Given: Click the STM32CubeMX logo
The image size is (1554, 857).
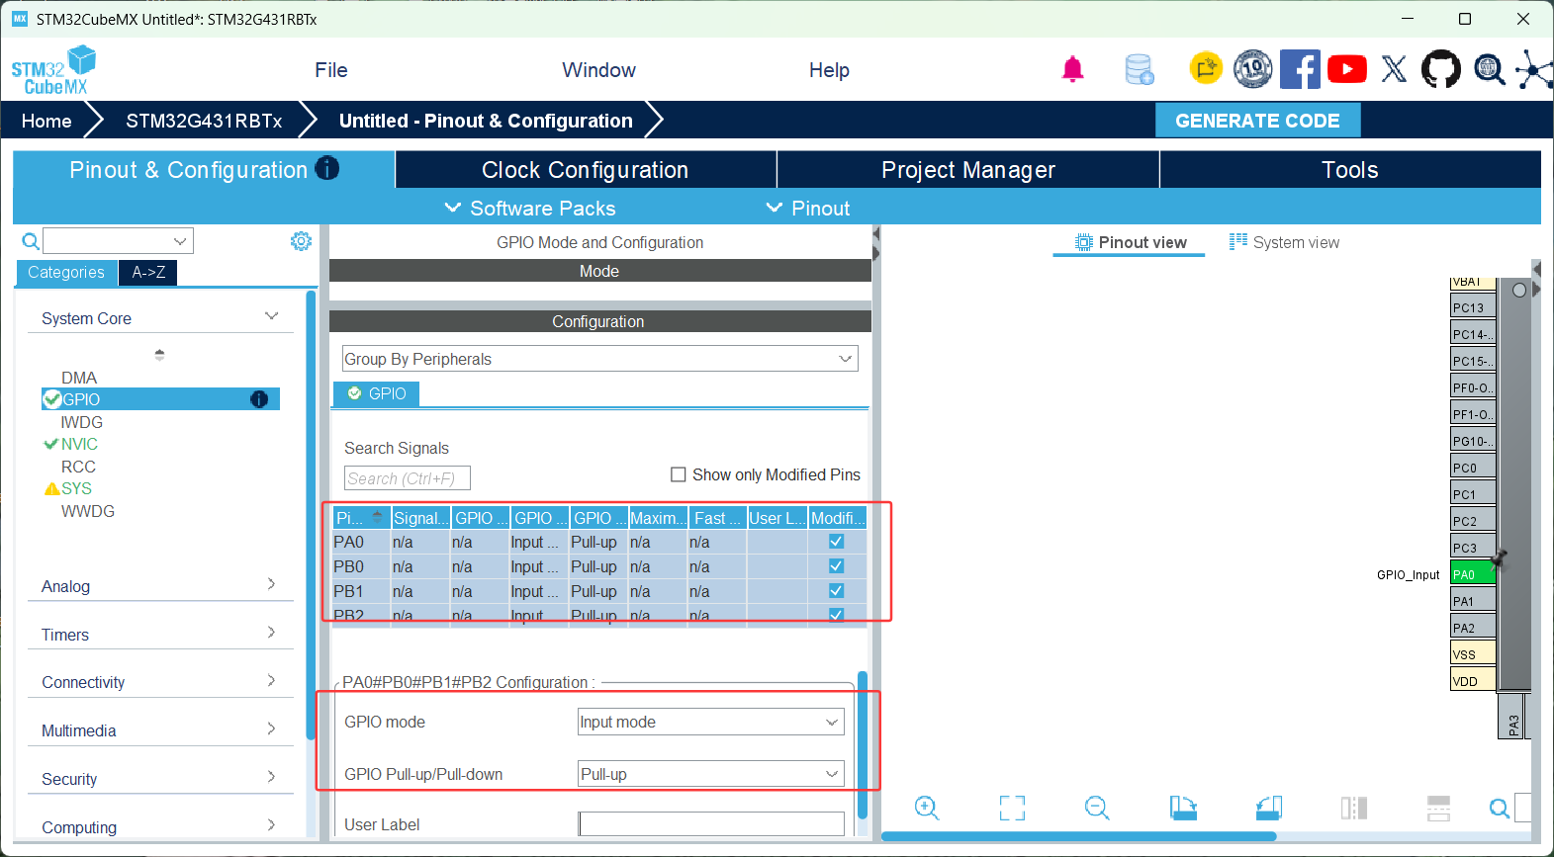Looking at the screenshot, I should tap(54, 70).
